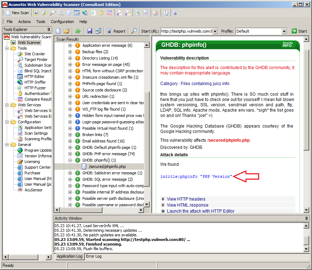312x270 pixels.
Task: Click the New Scan toolbar button
Action: point(17,13)
